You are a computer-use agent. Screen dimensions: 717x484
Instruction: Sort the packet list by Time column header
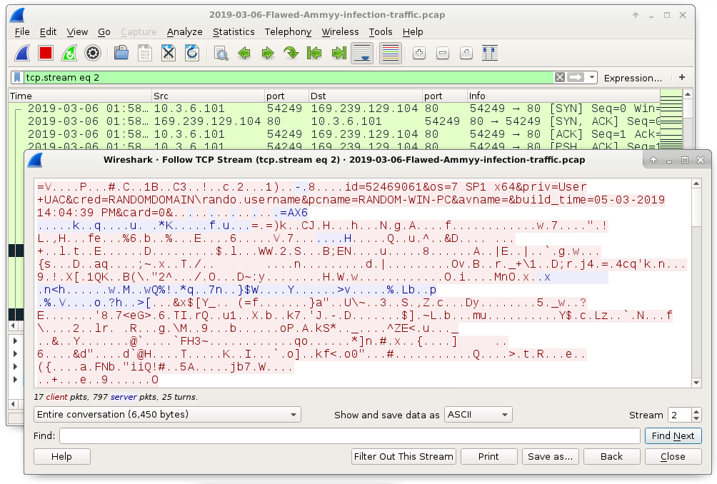(x=80, y=96)
